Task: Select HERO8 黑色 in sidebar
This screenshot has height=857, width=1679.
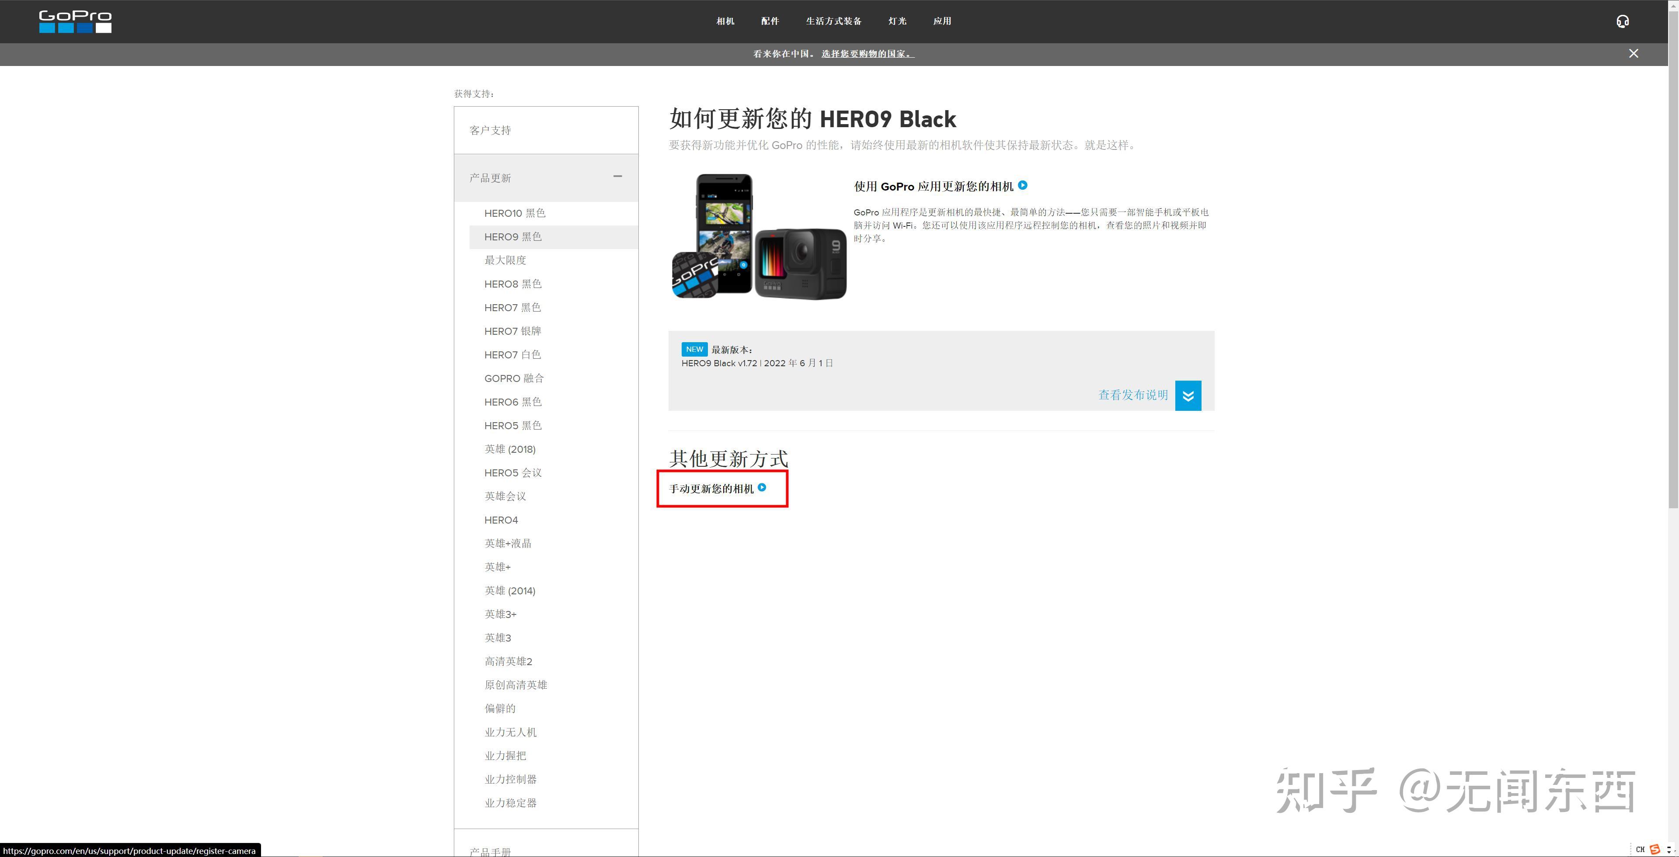Action: (512, 284)
